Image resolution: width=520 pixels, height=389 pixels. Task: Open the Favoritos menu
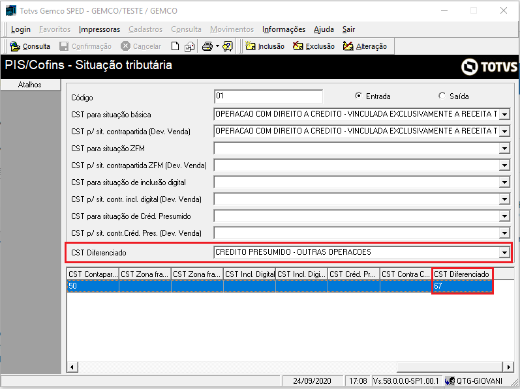pyautogui.click(x=55, y=29)
